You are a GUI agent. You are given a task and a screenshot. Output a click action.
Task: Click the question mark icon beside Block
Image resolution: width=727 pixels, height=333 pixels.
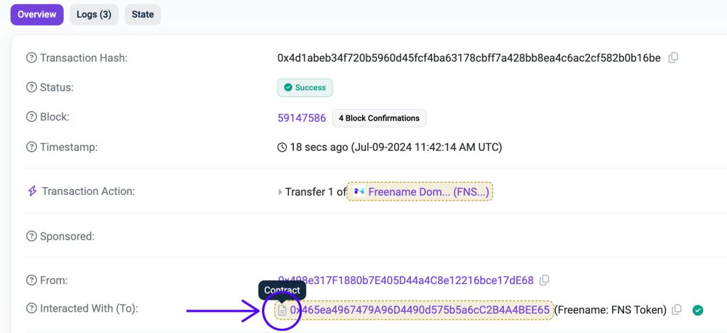pos(31,118)
